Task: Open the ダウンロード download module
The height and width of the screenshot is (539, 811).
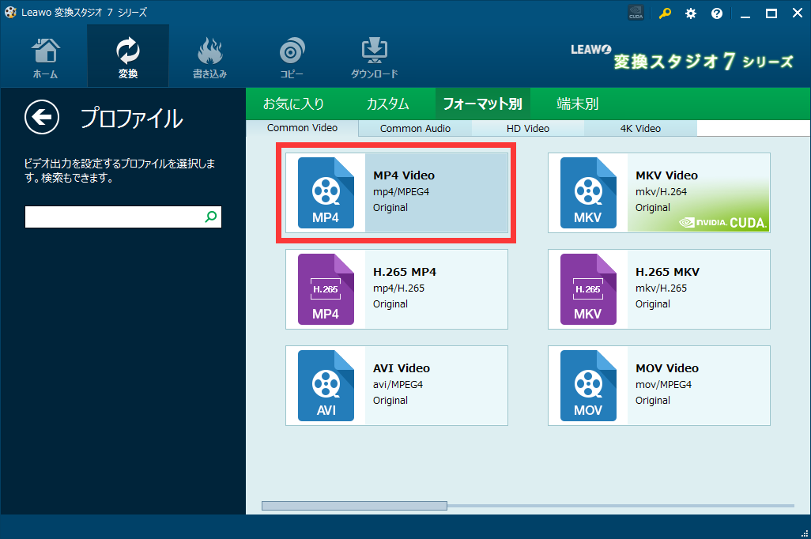Action: coord(375,57)
